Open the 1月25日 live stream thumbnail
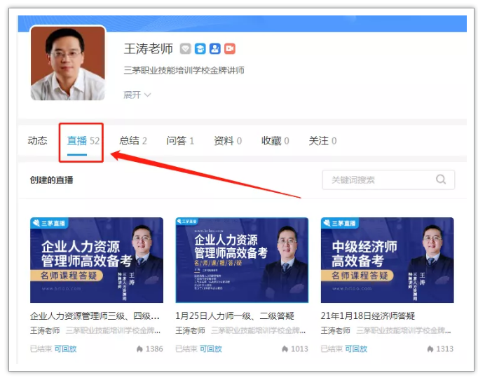Viewport: 478px width, 380px height. 242,260
